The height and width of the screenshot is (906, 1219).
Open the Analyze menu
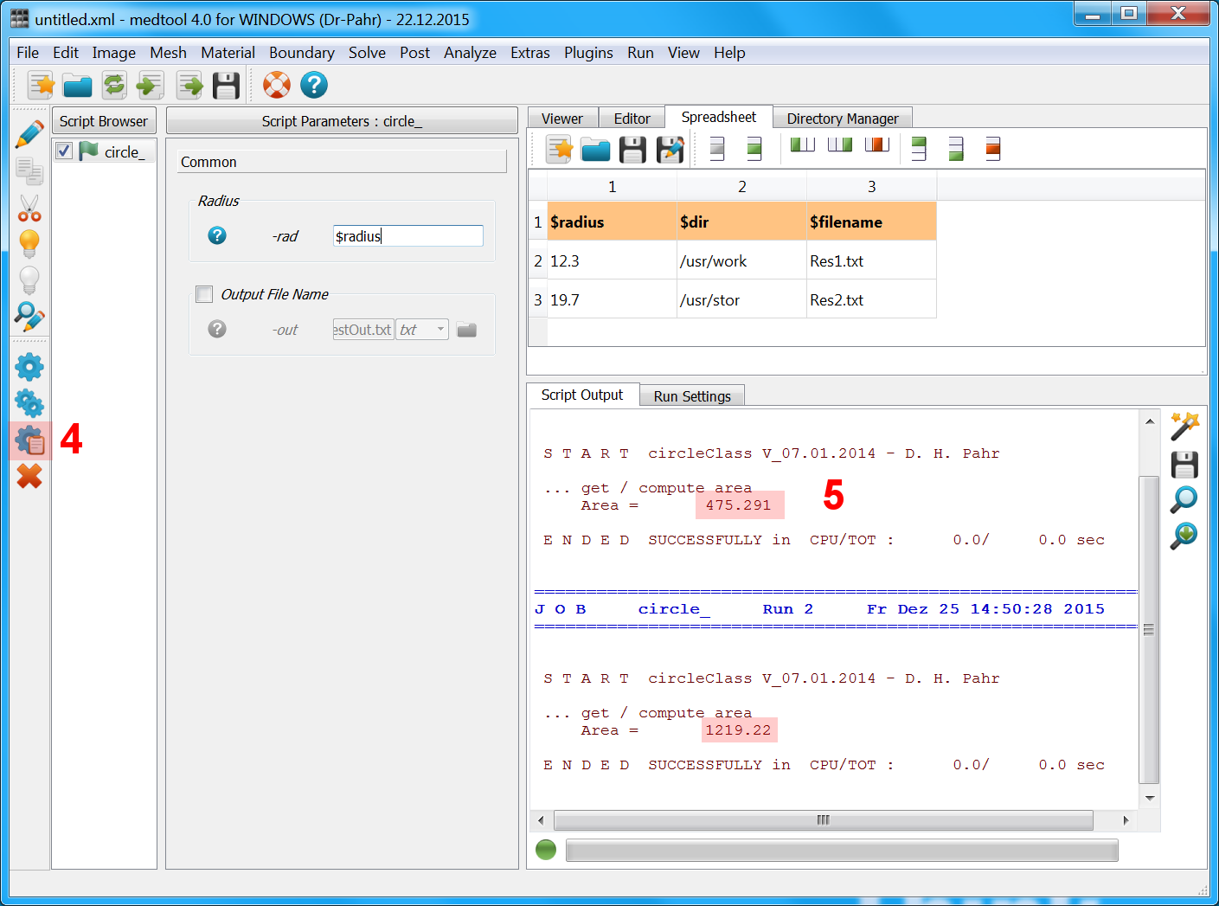point(470,53)
